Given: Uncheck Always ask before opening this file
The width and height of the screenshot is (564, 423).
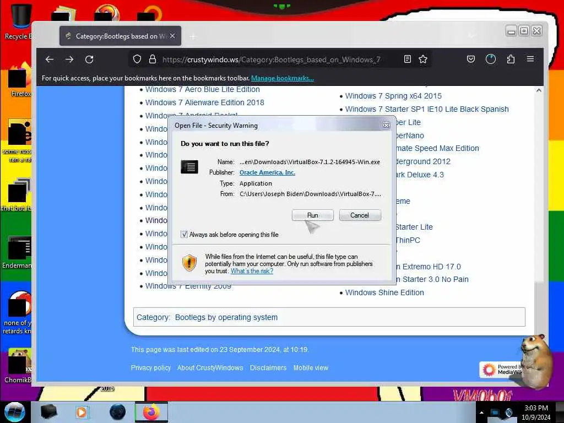Looking at the screenshot, I should [x=184, y=235].
